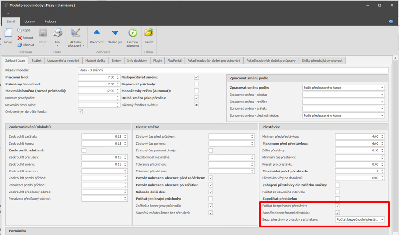Refresh the record via Obnovit
The image size is (399, 235).
point(25,45)
